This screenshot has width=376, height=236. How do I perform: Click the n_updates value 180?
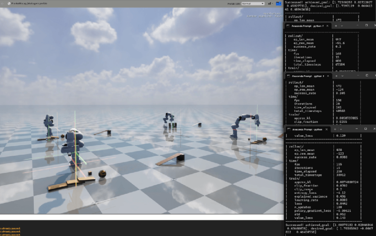(x=339, y=207)
